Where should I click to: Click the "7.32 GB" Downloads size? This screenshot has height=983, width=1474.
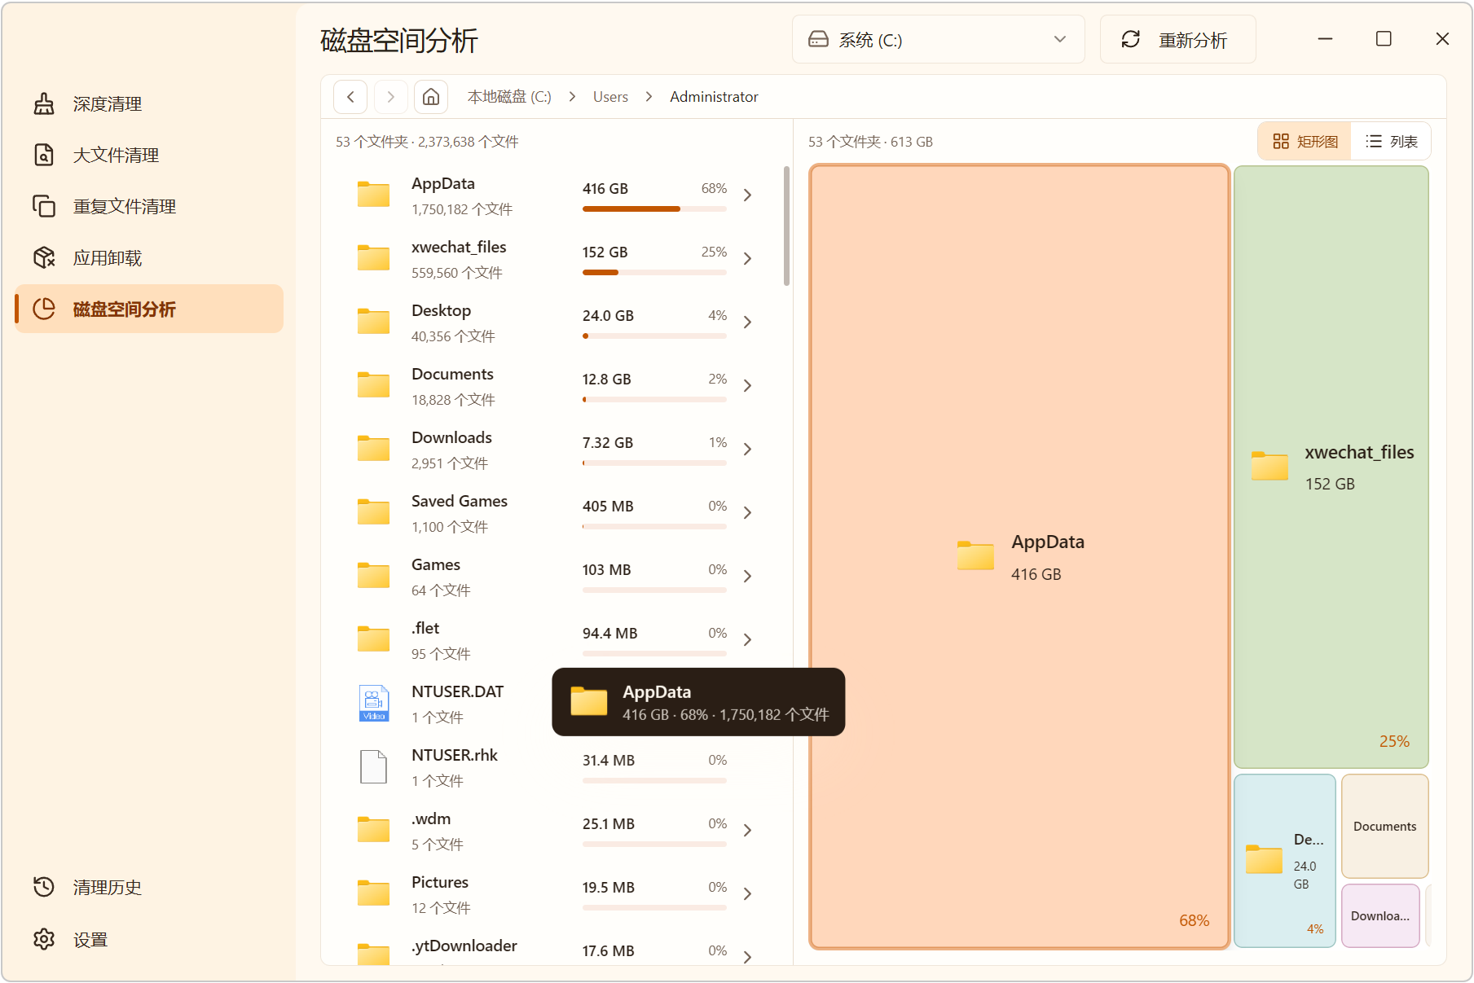click(608, 442)
